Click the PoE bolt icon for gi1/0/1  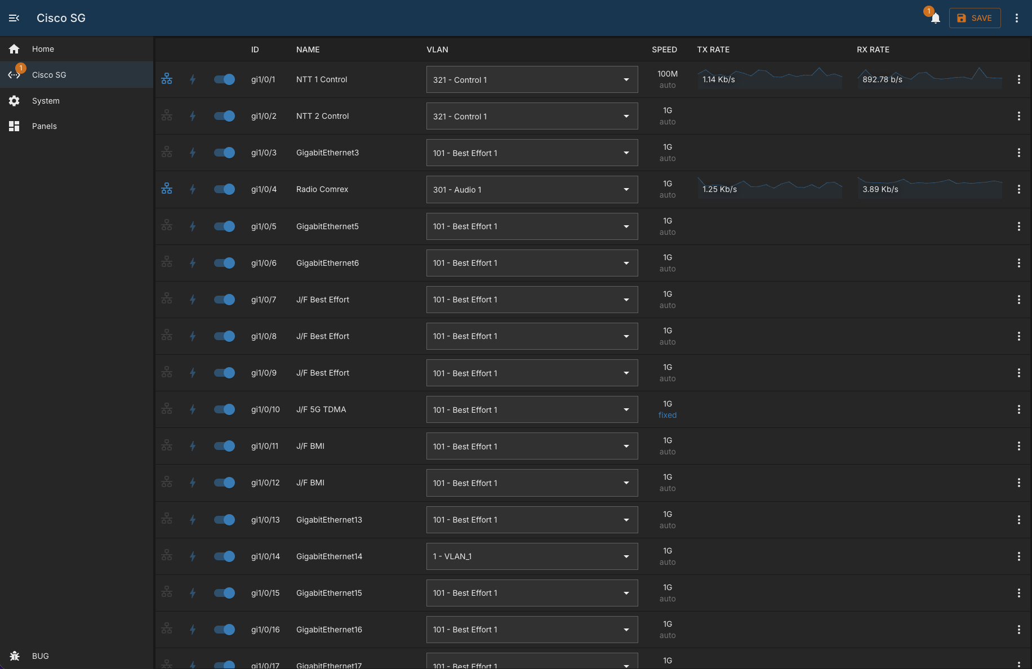coord(193,79)
